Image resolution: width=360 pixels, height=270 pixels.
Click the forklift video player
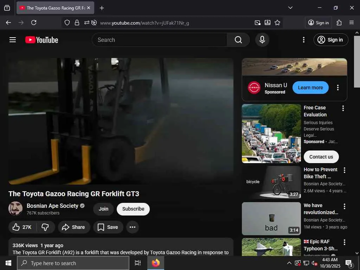pos(121,121)
